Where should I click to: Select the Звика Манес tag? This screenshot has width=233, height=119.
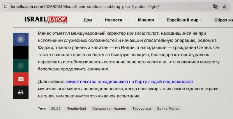coord(168,109)
